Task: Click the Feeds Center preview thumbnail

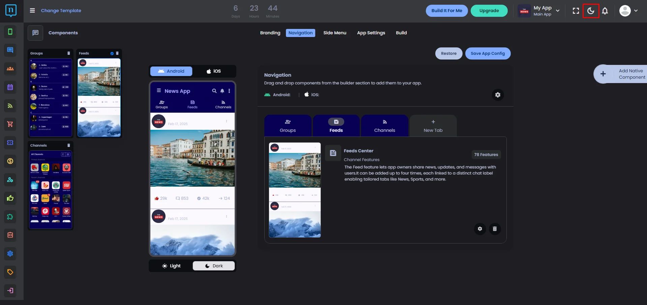Action: (x=295, y=190)
